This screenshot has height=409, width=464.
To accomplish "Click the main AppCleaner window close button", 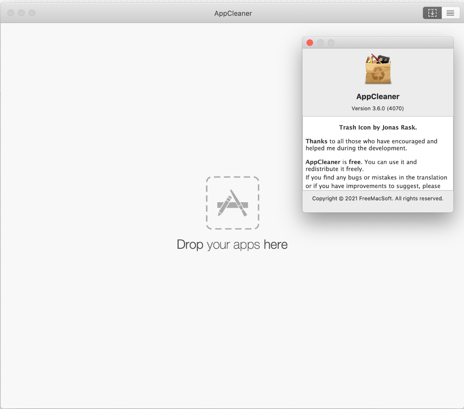I will click(11, 13).
